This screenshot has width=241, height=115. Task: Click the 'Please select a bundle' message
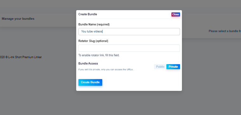tap(225, 31)
